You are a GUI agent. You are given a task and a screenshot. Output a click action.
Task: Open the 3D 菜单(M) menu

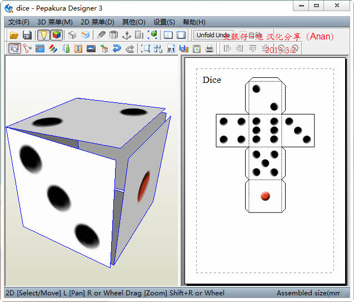coord(54,22)
